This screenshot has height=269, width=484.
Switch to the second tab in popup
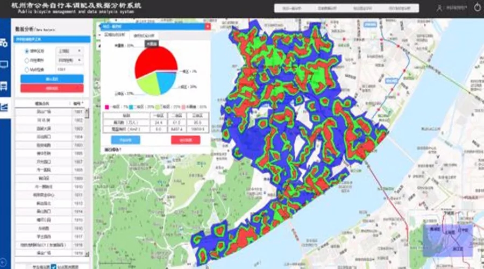[x=144, y=36]
